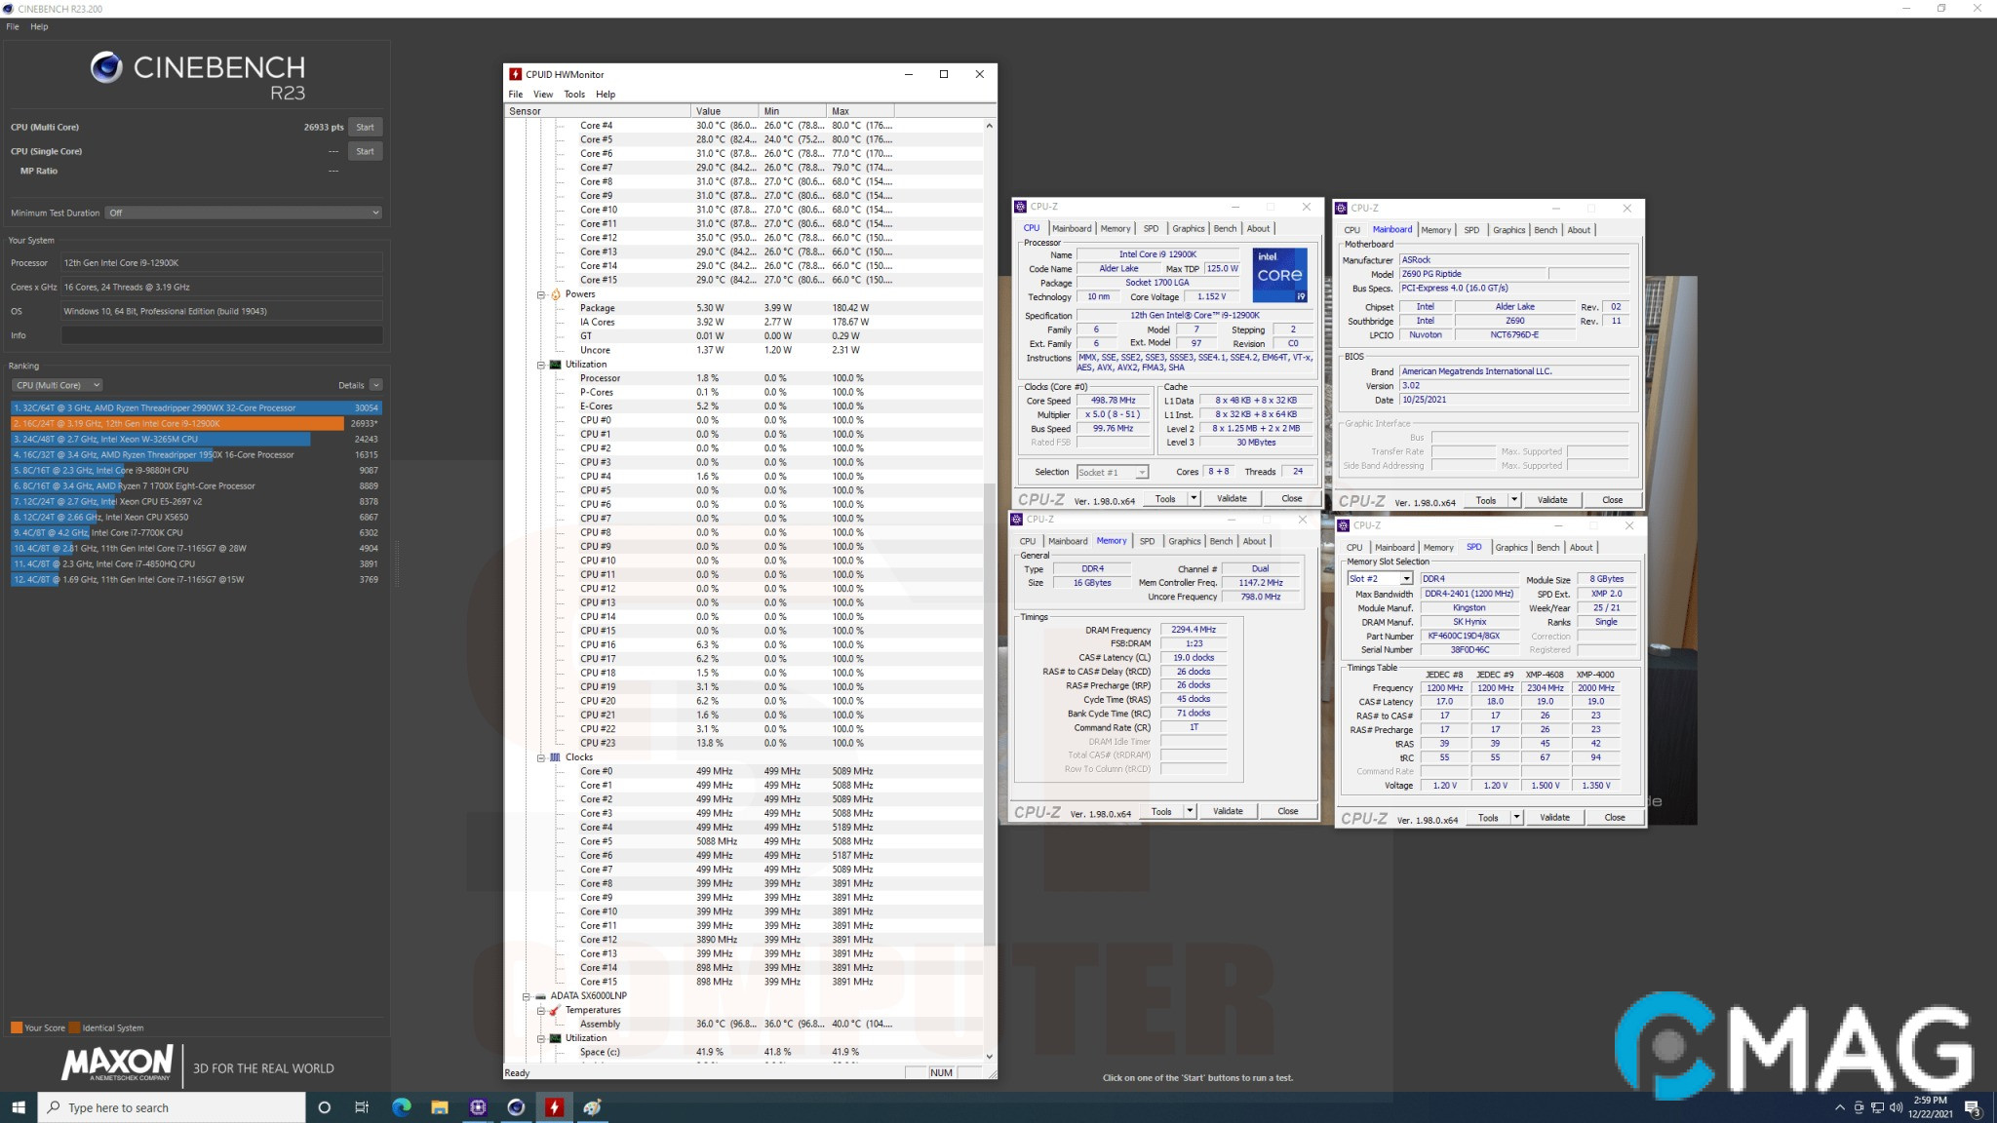The height and width of the screenshot is (1123, 1997).
Task: Open the volume tray icon
Action: 1895,1107
